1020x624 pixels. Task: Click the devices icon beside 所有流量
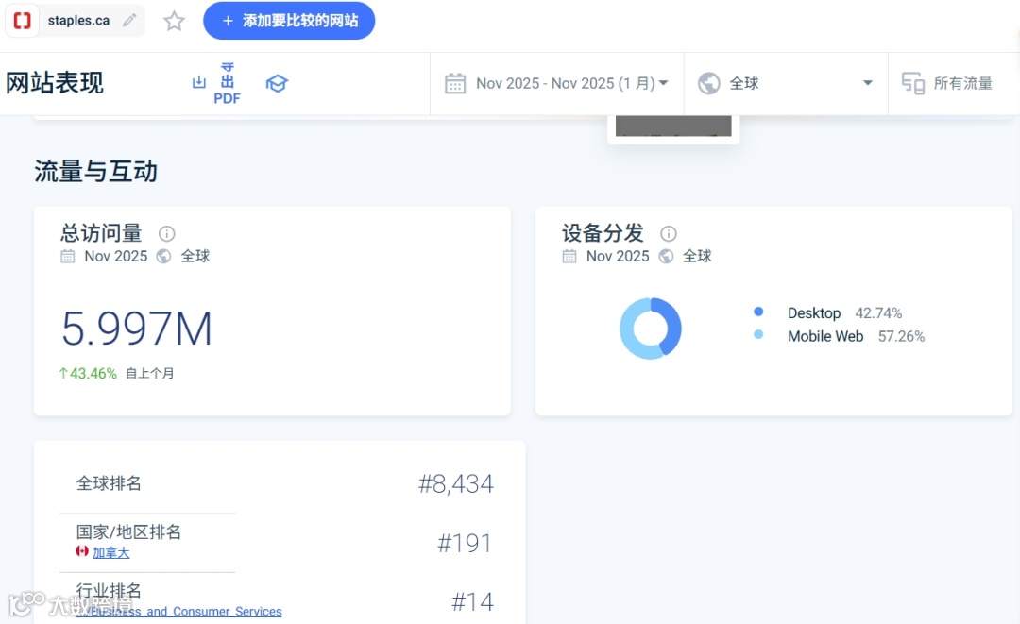point(912,83)
